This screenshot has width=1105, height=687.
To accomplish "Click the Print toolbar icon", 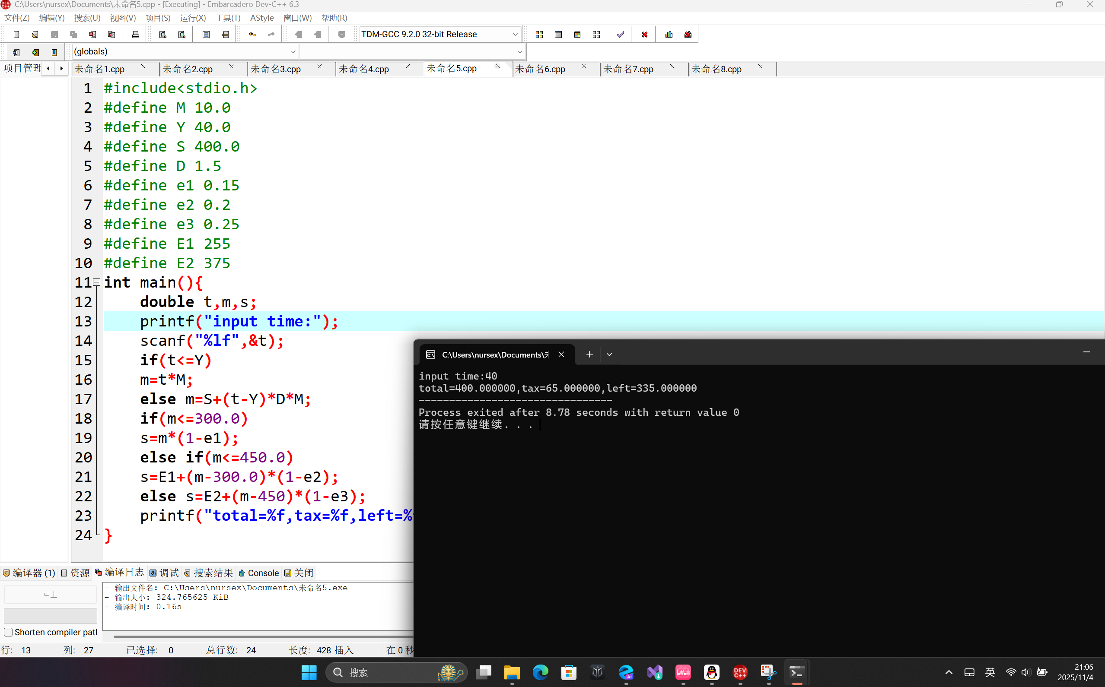I will click(135, 35).
